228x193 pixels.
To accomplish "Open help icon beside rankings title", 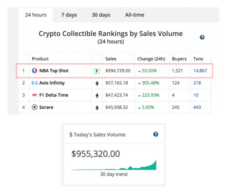I will [202, 37].
